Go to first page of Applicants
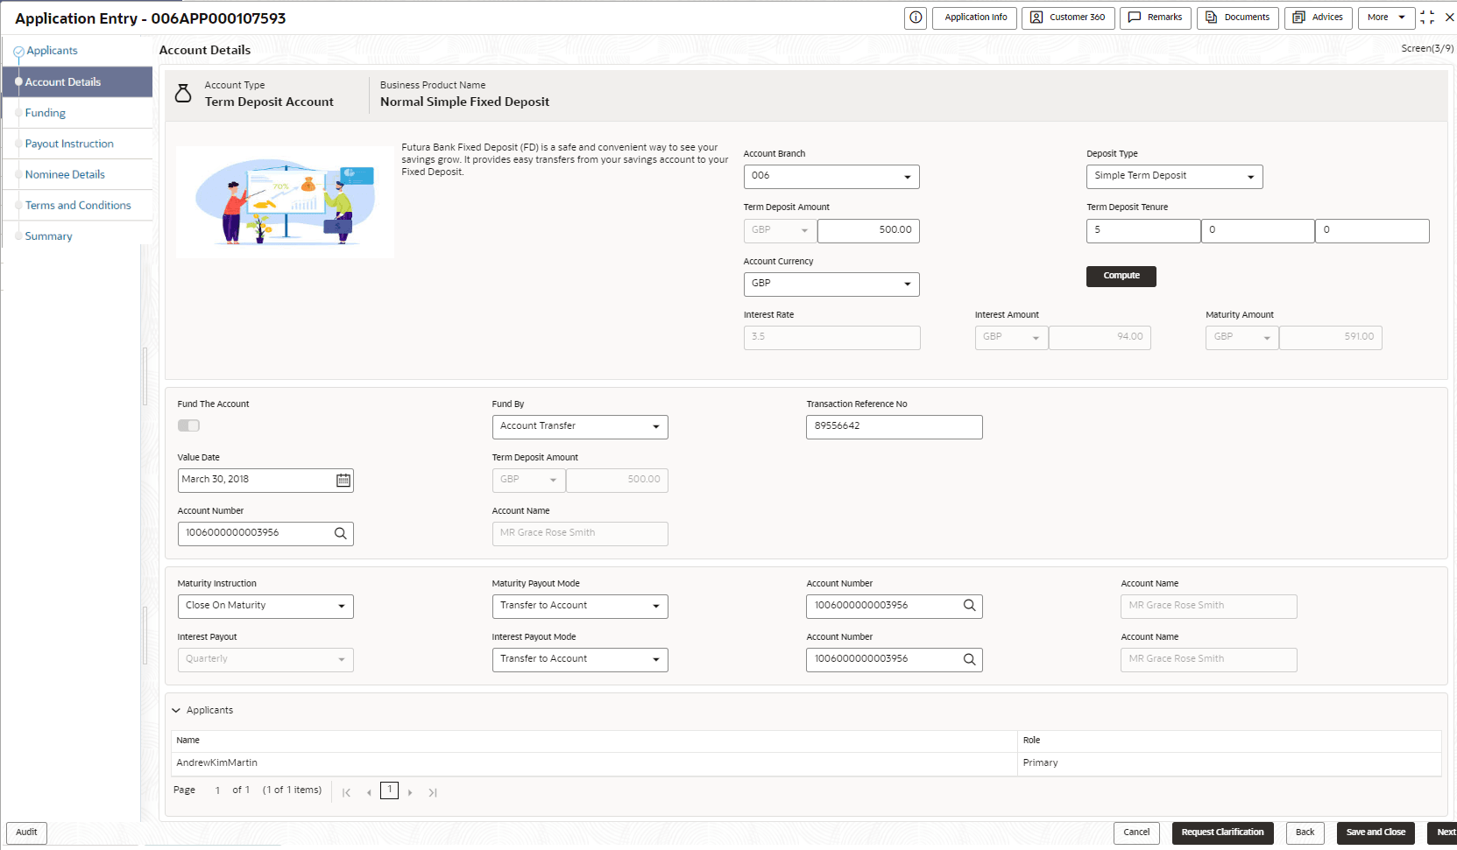Image resolution: width=1457 pixels, height=850 pixels. click(x=346, y=792)
